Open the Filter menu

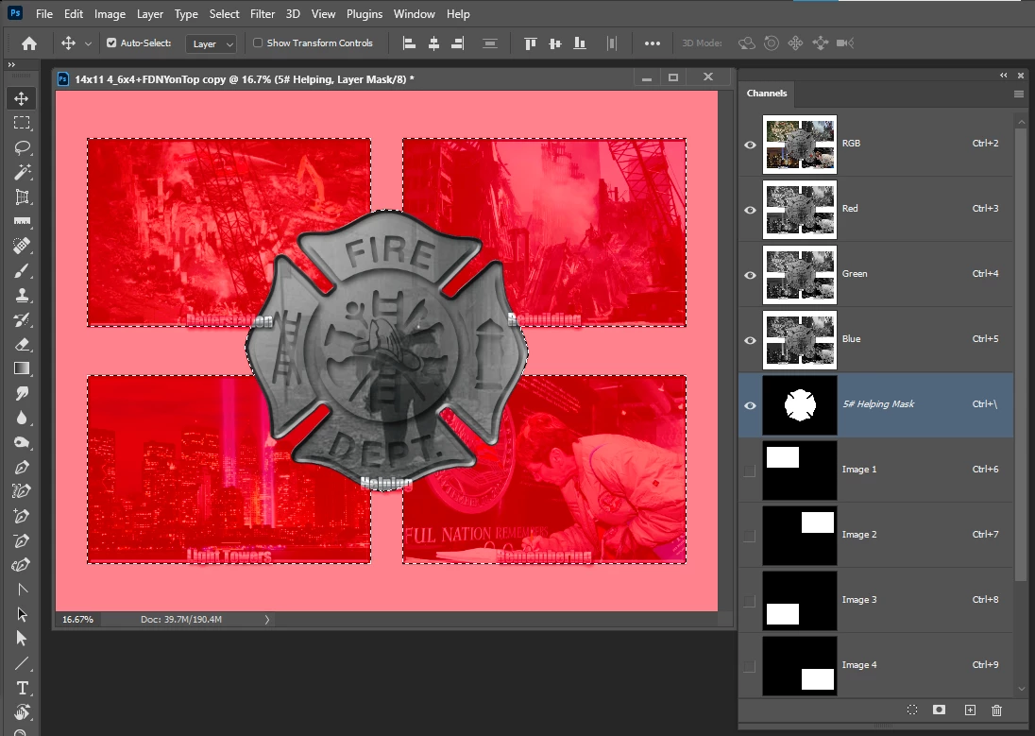click(263, 14)
